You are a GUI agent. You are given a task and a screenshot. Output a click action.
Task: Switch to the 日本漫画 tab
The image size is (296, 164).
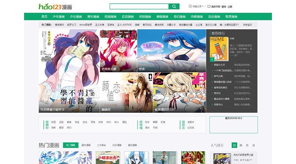[x=117, y=145]
